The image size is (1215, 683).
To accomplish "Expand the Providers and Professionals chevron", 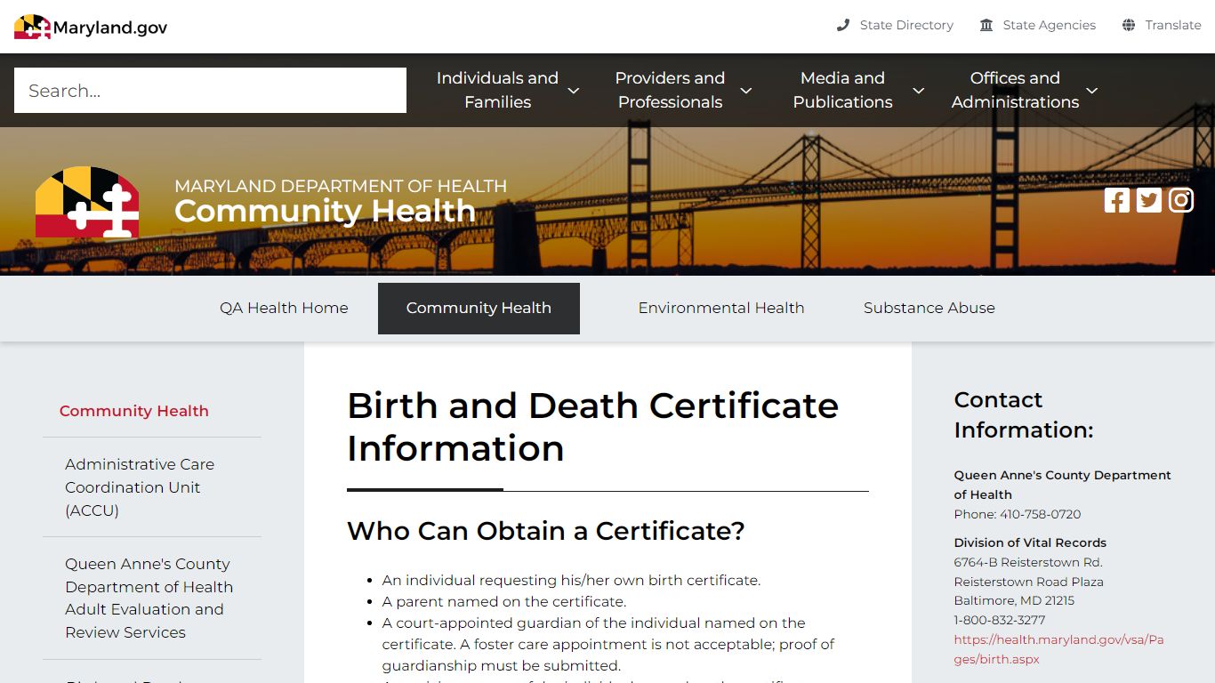I will (746, 91).
